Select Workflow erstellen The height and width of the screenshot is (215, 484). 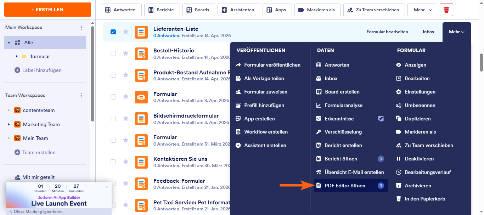pyautogui.click(x=262, y=132)
